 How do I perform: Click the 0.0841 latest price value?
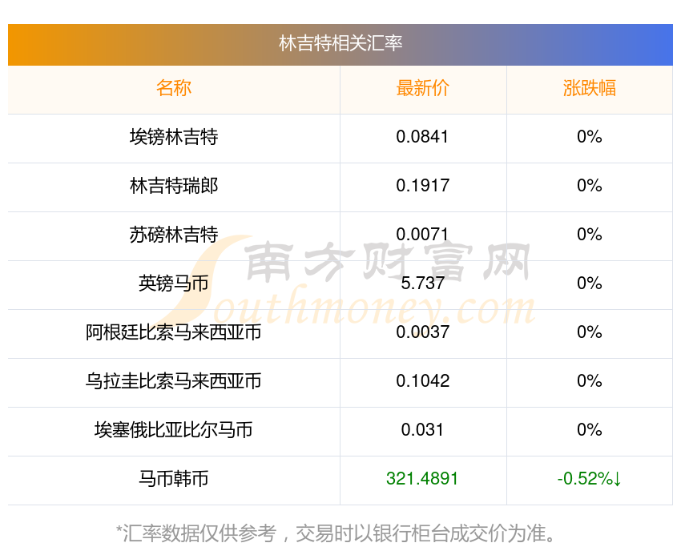(x=422, y=137)
